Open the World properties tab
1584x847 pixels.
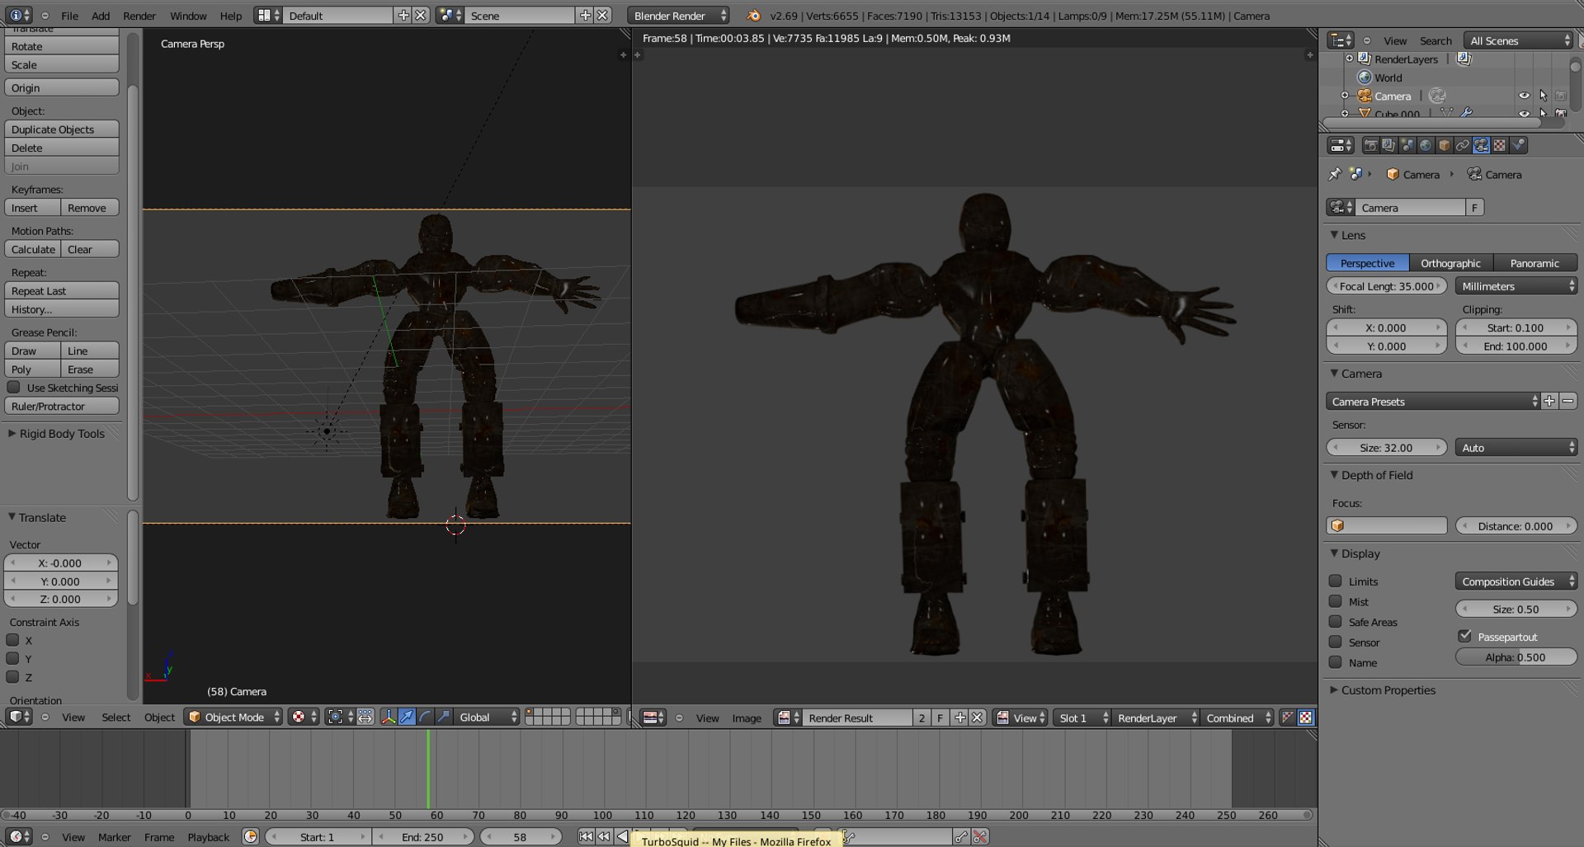(x=1426, y=145)
